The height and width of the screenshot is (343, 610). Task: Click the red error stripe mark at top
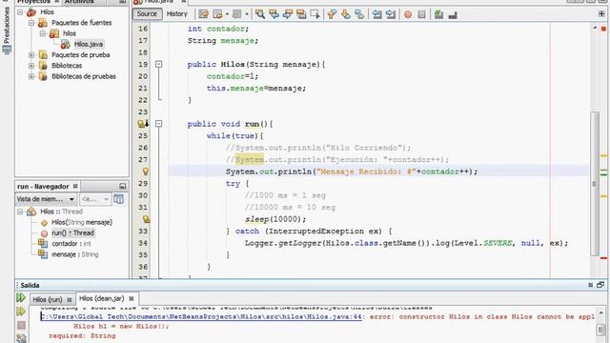[603, 29]
